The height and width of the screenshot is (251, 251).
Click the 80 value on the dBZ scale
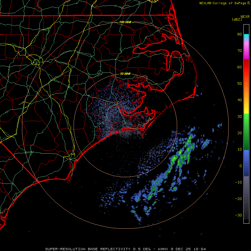point(240,34)
